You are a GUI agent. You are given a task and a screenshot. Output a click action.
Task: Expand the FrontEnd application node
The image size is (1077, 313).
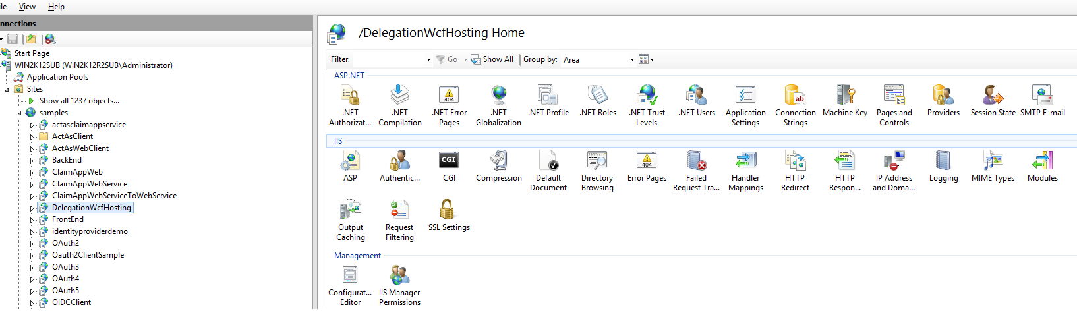pos(31,219)
